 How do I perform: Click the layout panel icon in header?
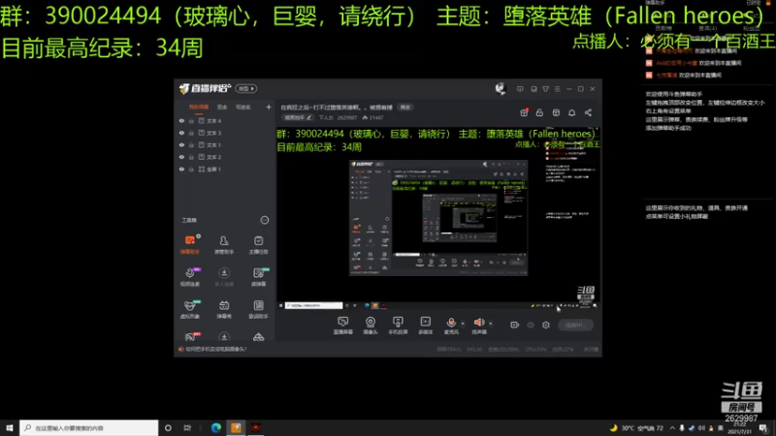click(556, 112)
